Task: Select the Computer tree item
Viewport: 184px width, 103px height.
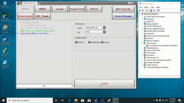Action: pos(150,19)
